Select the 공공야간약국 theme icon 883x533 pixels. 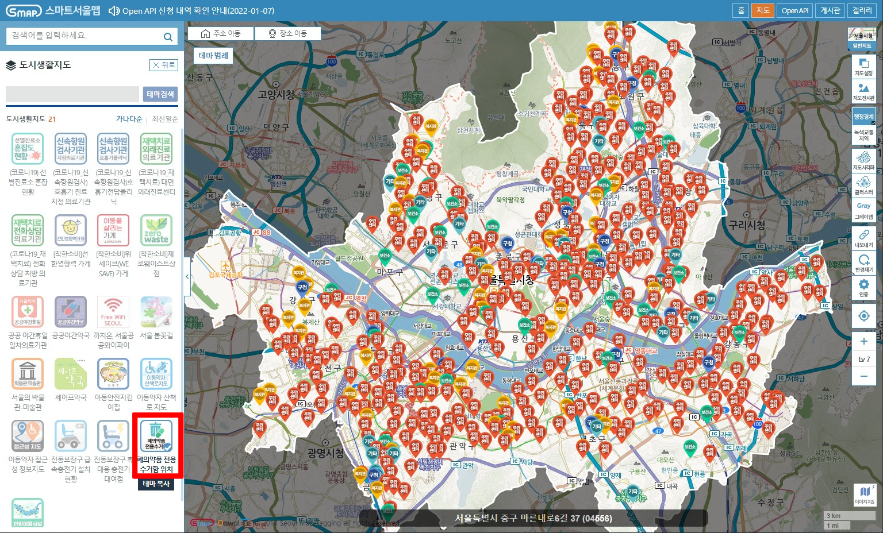click(71, 312)
